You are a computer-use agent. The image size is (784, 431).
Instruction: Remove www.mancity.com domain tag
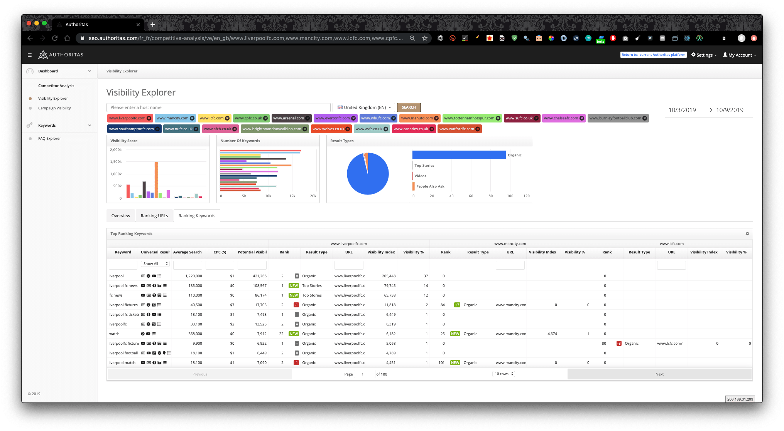click(x=192, y=118)
